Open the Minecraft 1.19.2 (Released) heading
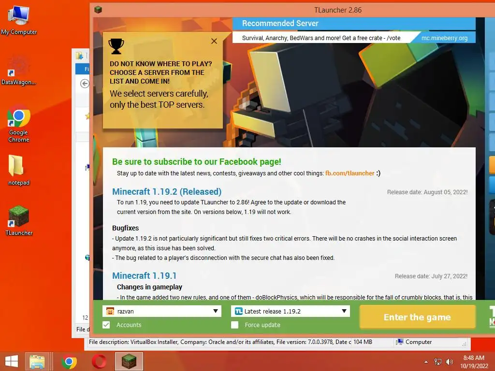 click(x=167, y=191)
